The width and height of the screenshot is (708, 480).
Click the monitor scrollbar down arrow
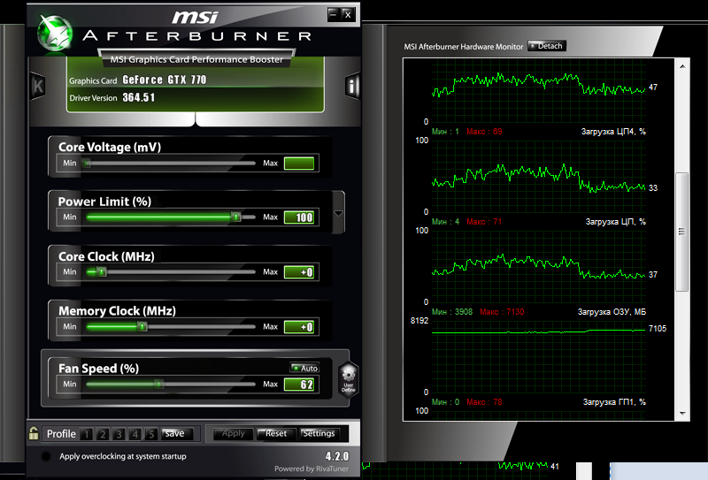[x=682, y=413]
